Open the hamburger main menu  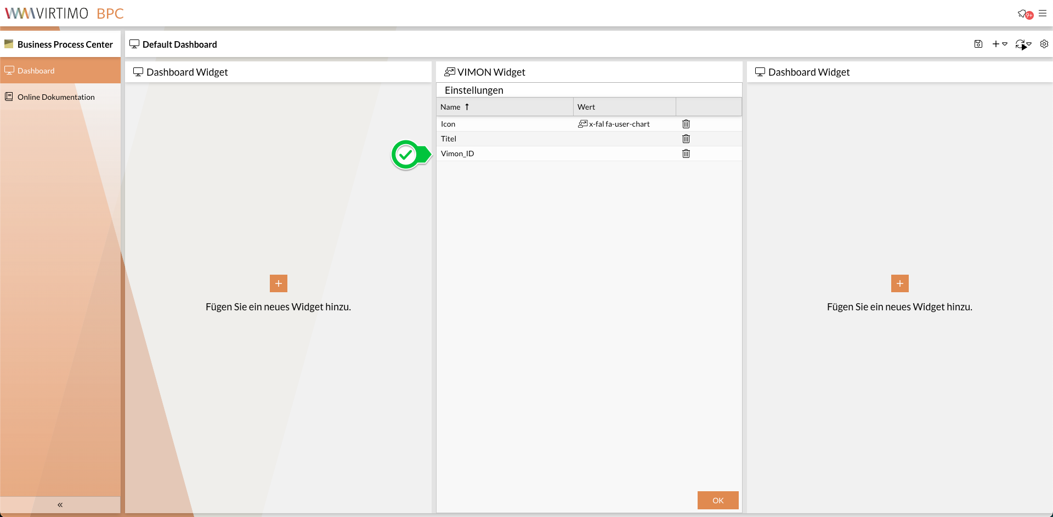1043,13
